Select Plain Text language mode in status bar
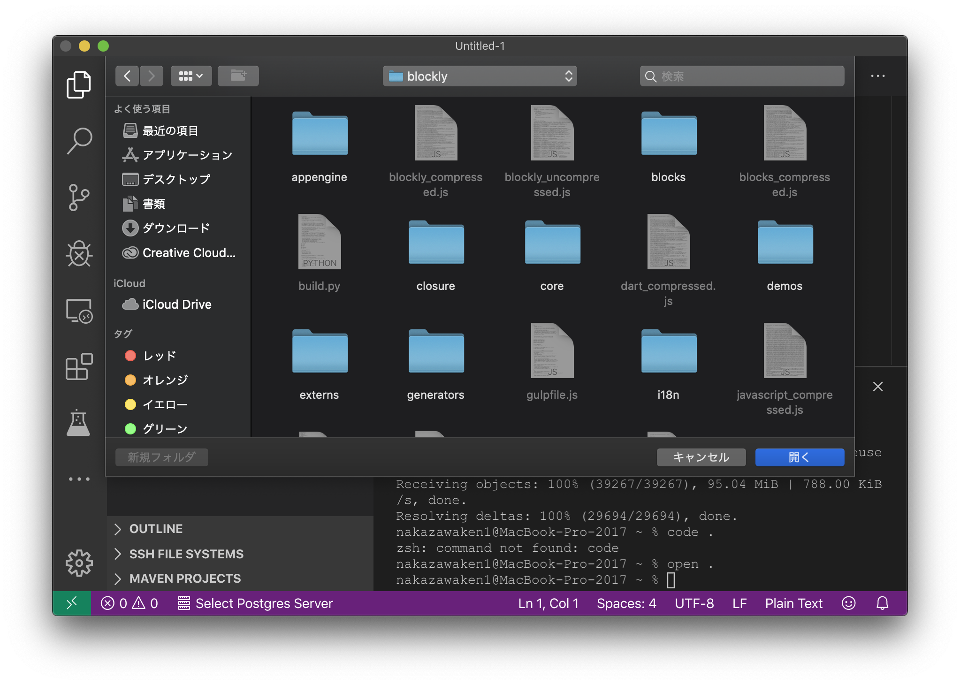This screenshot has height=685, width=960. pos(793,603)
